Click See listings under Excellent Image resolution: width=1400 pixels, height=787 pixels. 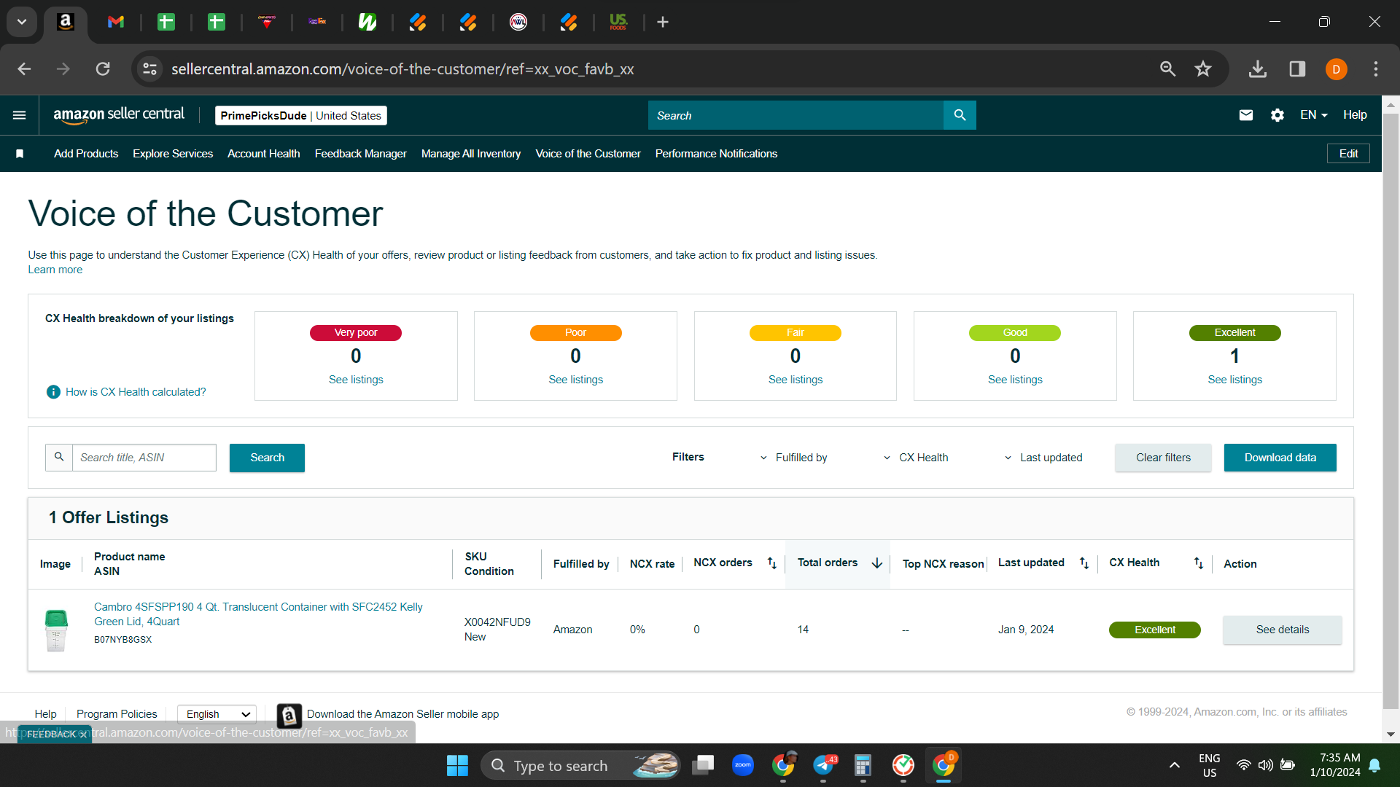1235,380
